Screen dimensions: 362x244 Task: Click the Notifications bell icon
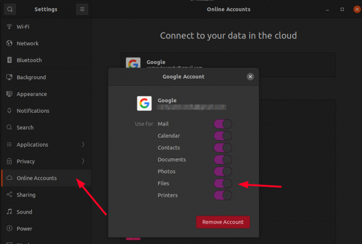[x=9, y=111]
